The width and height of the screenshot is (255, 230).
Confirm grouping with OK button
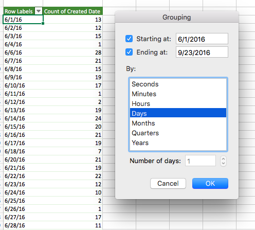[210, 183]
